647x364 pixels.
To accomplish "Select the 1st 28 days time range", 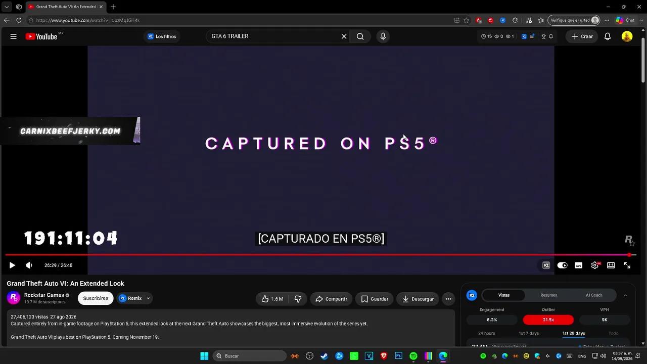I will [574, 333].
